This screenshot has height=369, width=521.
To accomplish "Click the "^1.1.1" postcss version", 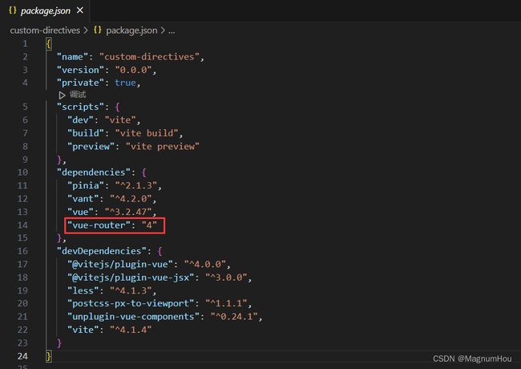I will pos(226,303).
